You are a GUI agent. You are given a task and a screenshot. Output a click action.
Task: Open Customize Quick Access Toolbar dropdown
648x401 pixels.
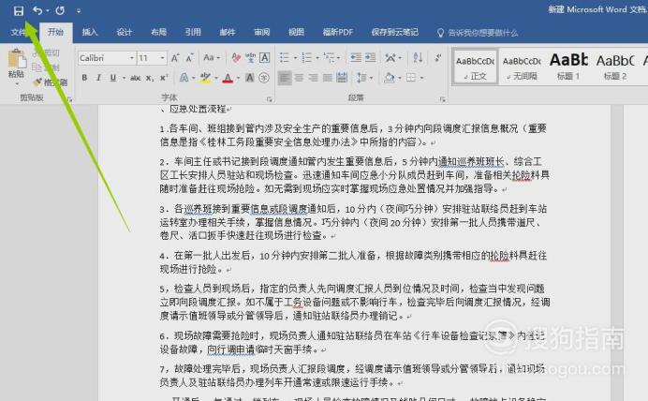(79, 11)
